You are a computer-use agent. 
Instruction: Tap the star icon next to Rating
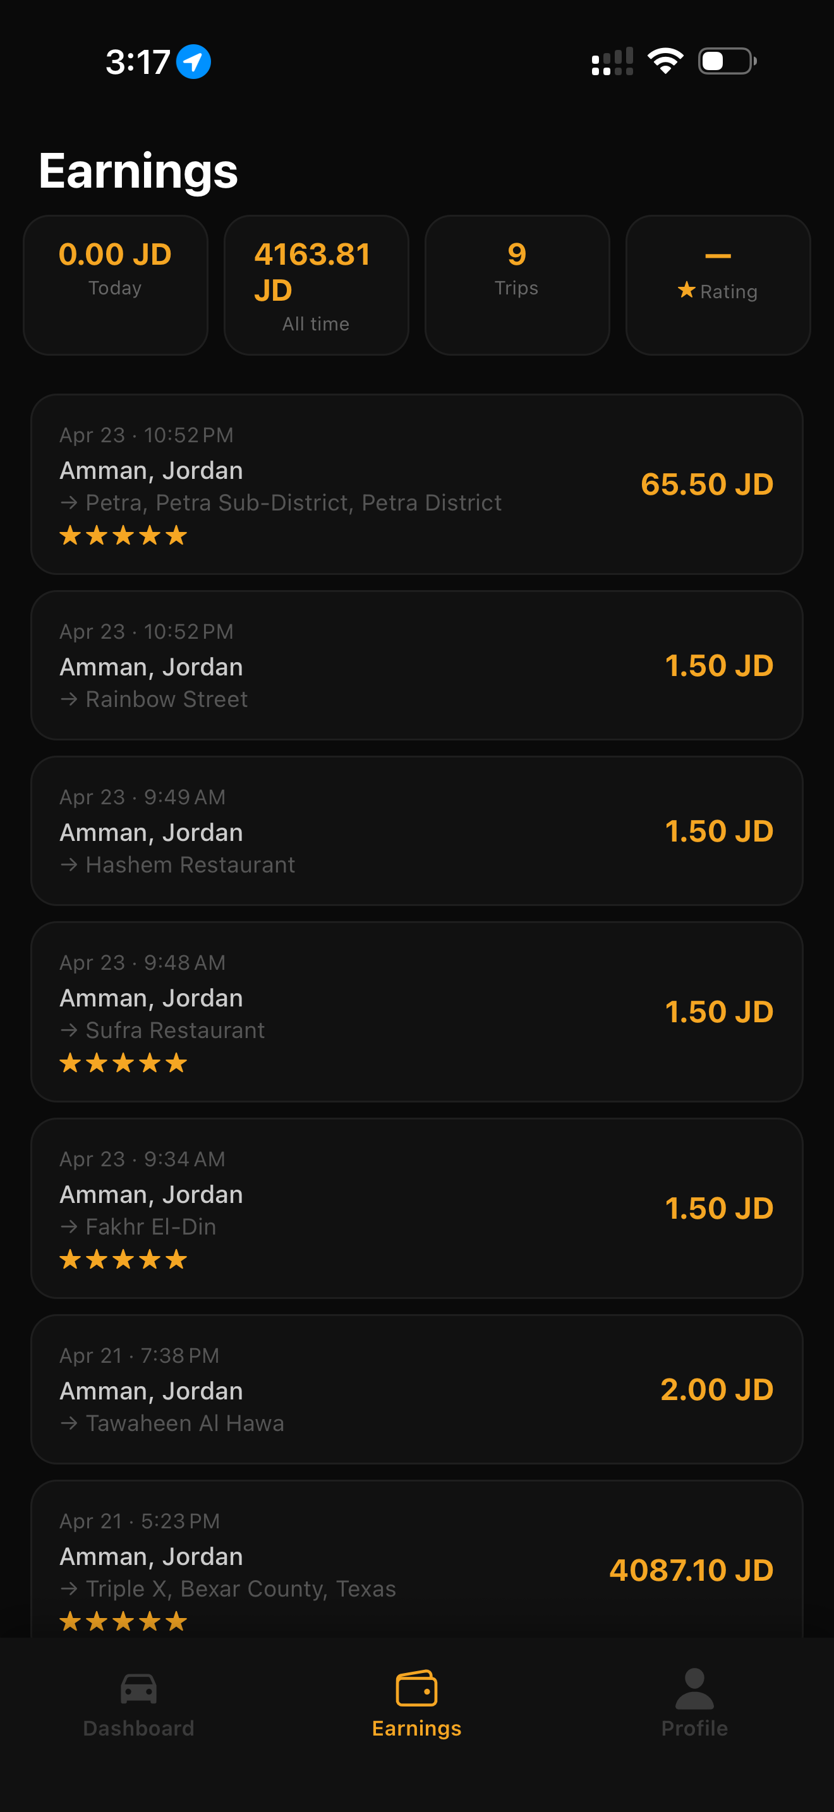coord(686,290)
